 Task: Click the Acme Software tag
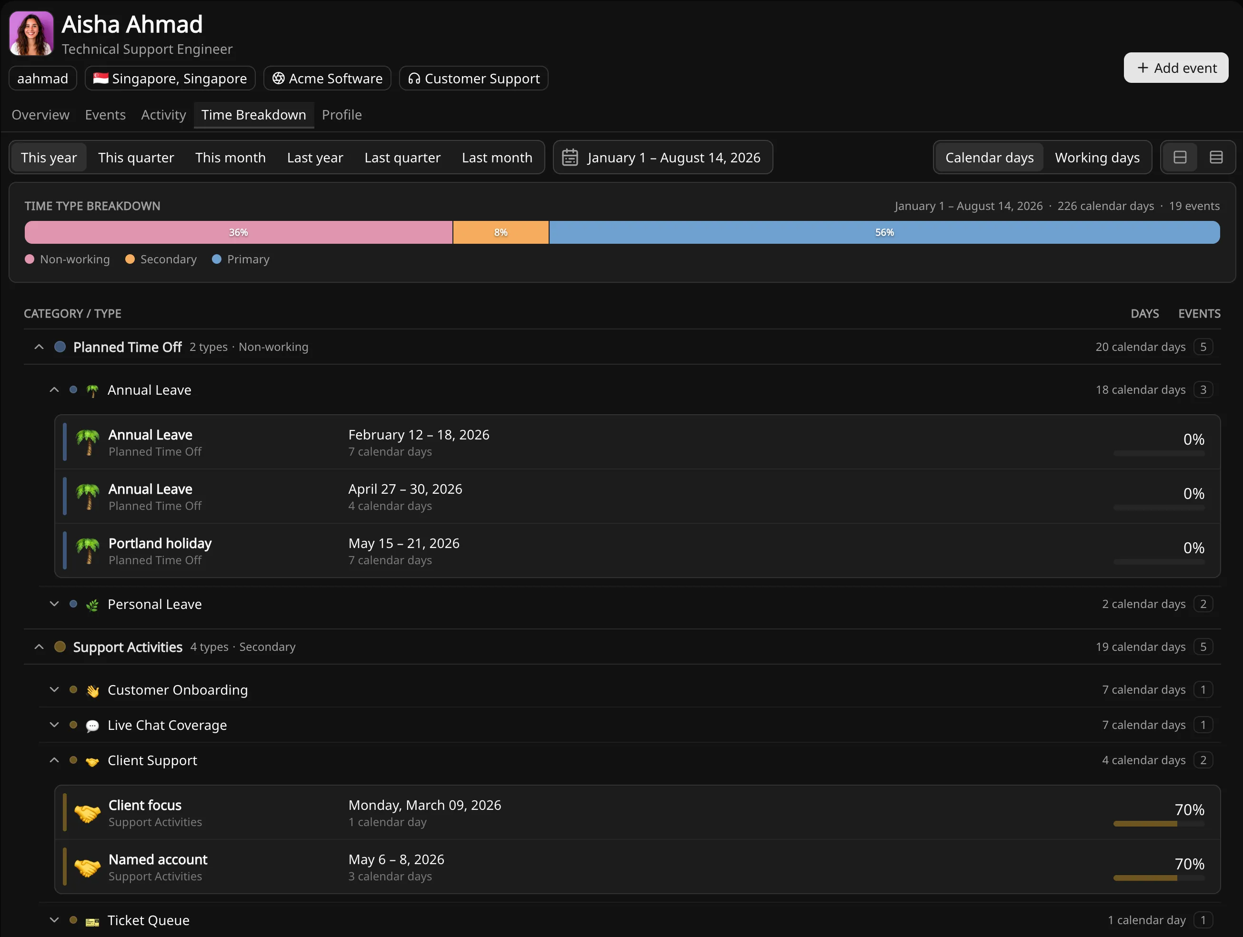[x=327, y=78]
